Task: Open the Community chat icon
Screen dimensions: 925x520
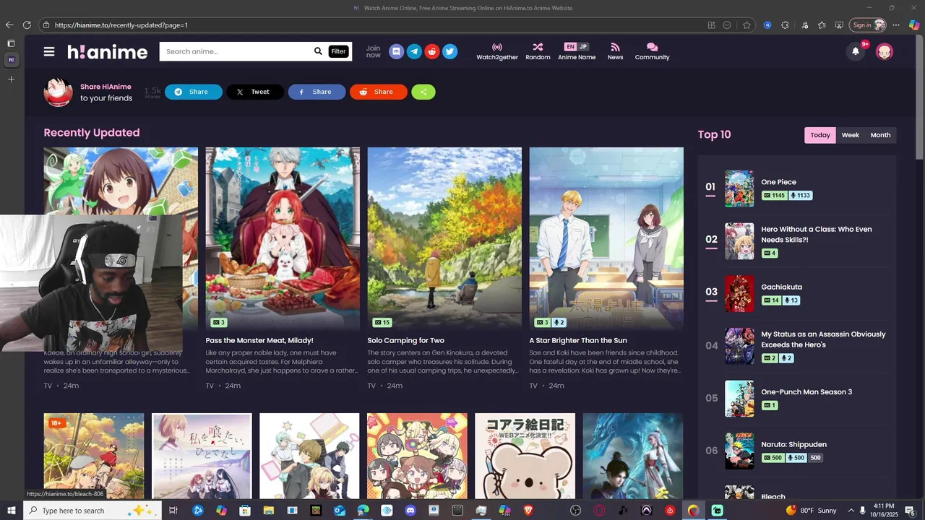Action: point(652,47)
